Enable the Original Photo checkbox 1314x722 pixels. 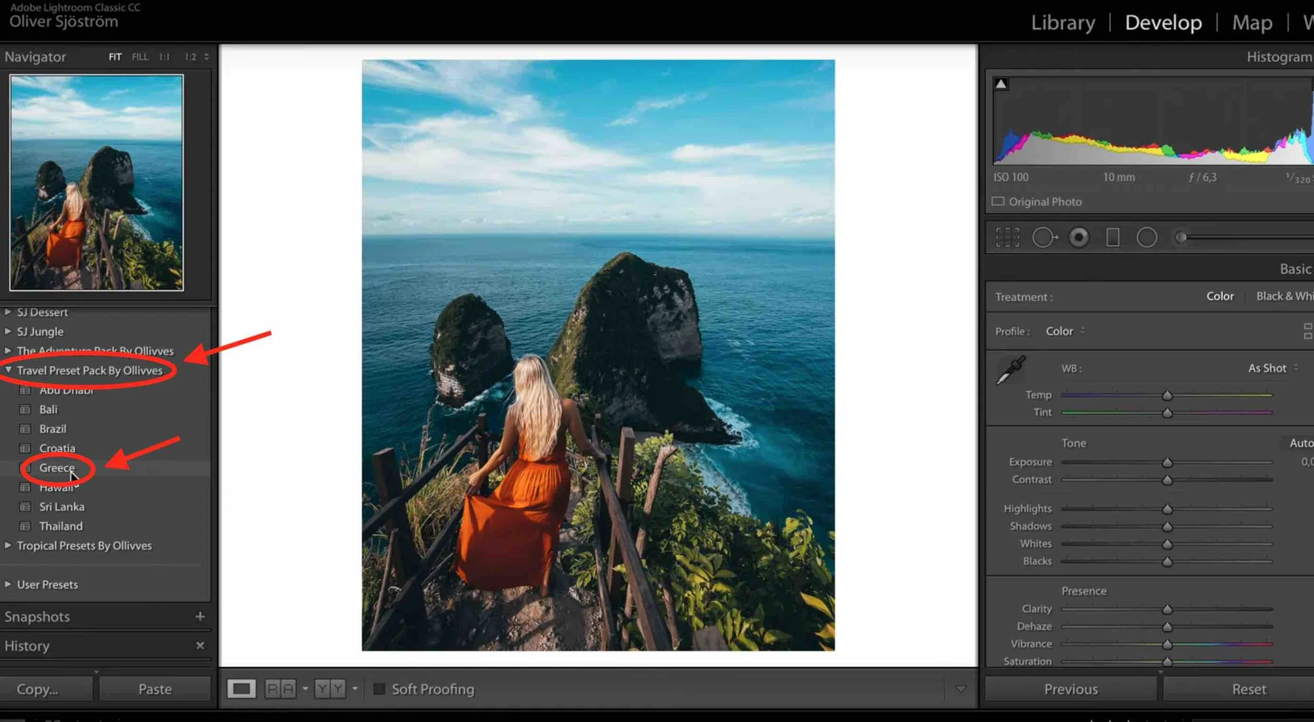[998, 202]
